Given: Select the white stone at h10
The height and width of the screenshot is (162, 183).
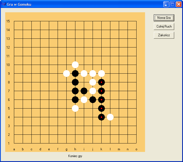Looking at the screenshot, I should 75,65.
